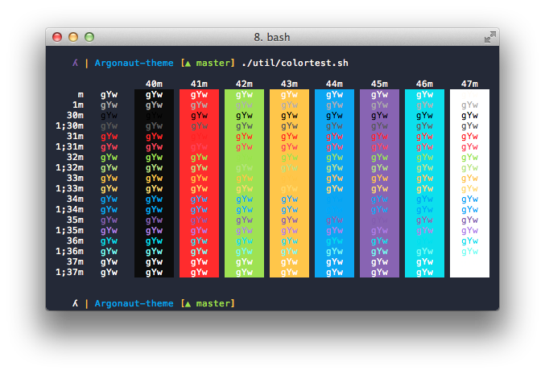The image size is (545, 374).
Task: Click the white 'gYw' on black in the 37m row
Action: tap(154, 262)
